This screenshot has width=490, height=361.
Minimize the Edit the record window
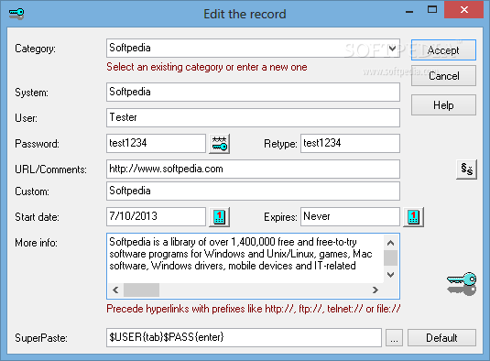click(409, 12)
